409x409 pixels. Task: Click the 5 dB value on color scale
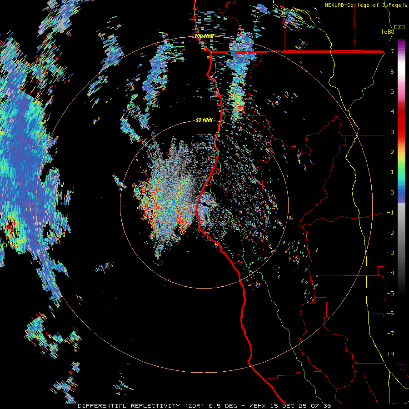tap(392, 91)
